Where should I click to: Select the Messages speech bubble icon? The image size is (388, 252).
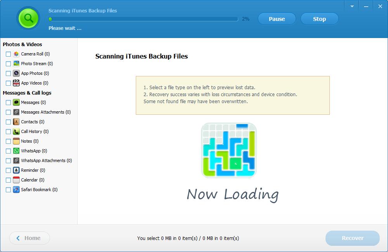click(x=16, y=102)
